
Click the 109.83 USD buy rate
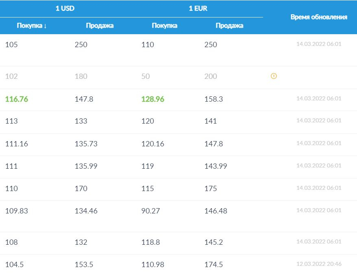click(x=17, y=211)
